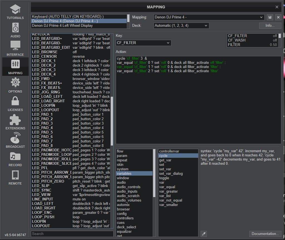The width and height of the screenshot is (285, 240).
Task: Select the 'browser' action category
Action: (134, 209)
